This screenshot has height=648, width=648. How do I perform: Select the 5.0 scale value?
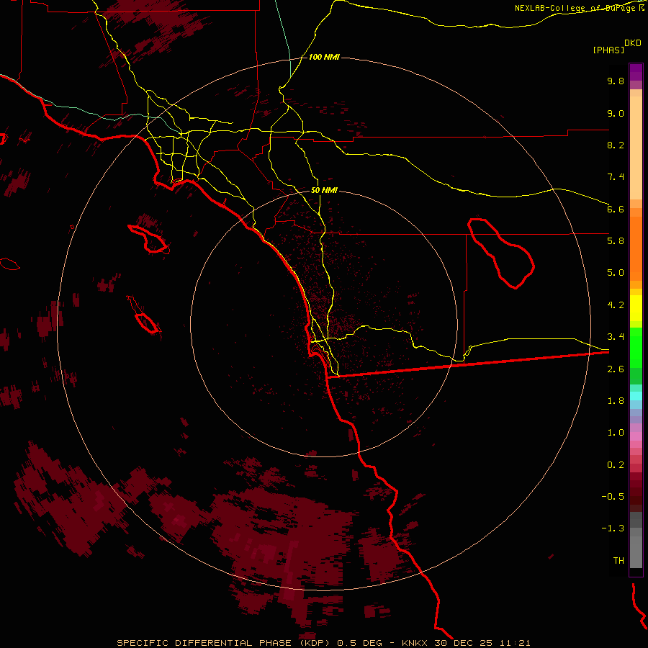[x=616, y=273]
